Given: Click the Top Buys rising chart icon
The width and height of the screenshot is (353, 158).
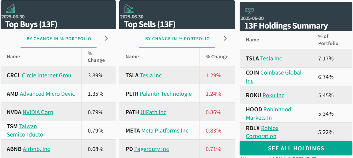Looking at the screenshot, I should point(11,8).
